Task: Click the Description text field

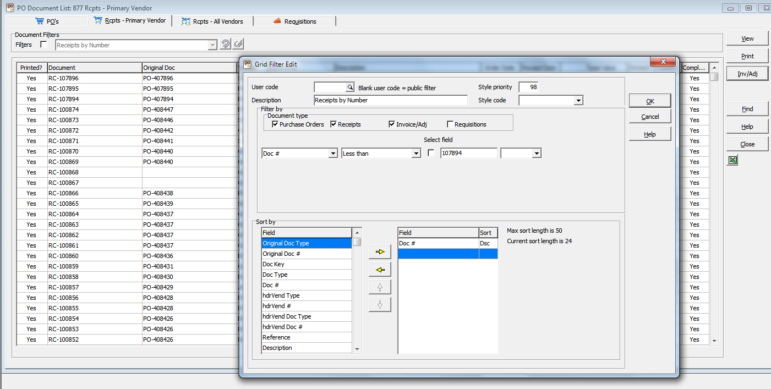Action: tap(390, 100)
